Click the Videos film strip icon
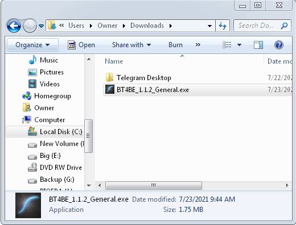This screenshot has height=225, width=296. click(32, 84)
